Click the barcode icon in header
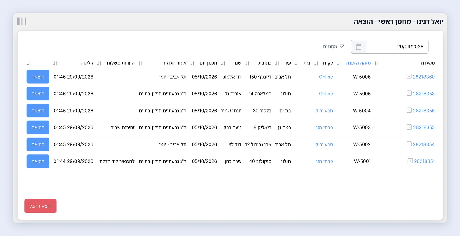The height and width of the screenshot is (236, 460). click(22, 21)
